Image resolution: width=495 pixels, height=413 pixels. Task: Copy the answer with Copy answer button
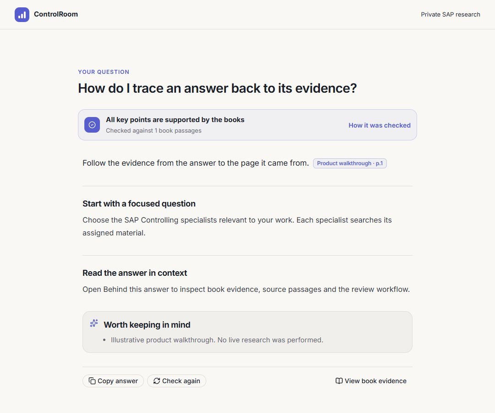[x=113, y=381]
